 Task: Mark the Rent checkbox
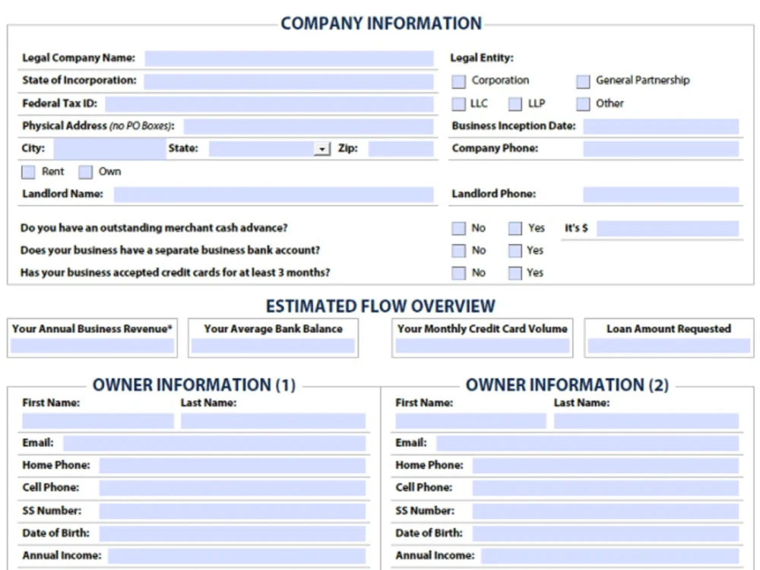29,172
